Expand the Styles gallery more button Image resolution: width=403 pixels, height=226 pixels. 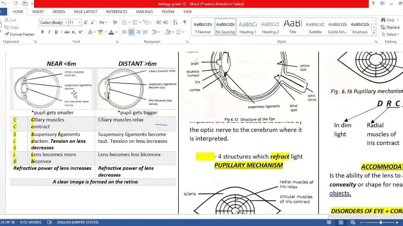[x=374, y=33]
